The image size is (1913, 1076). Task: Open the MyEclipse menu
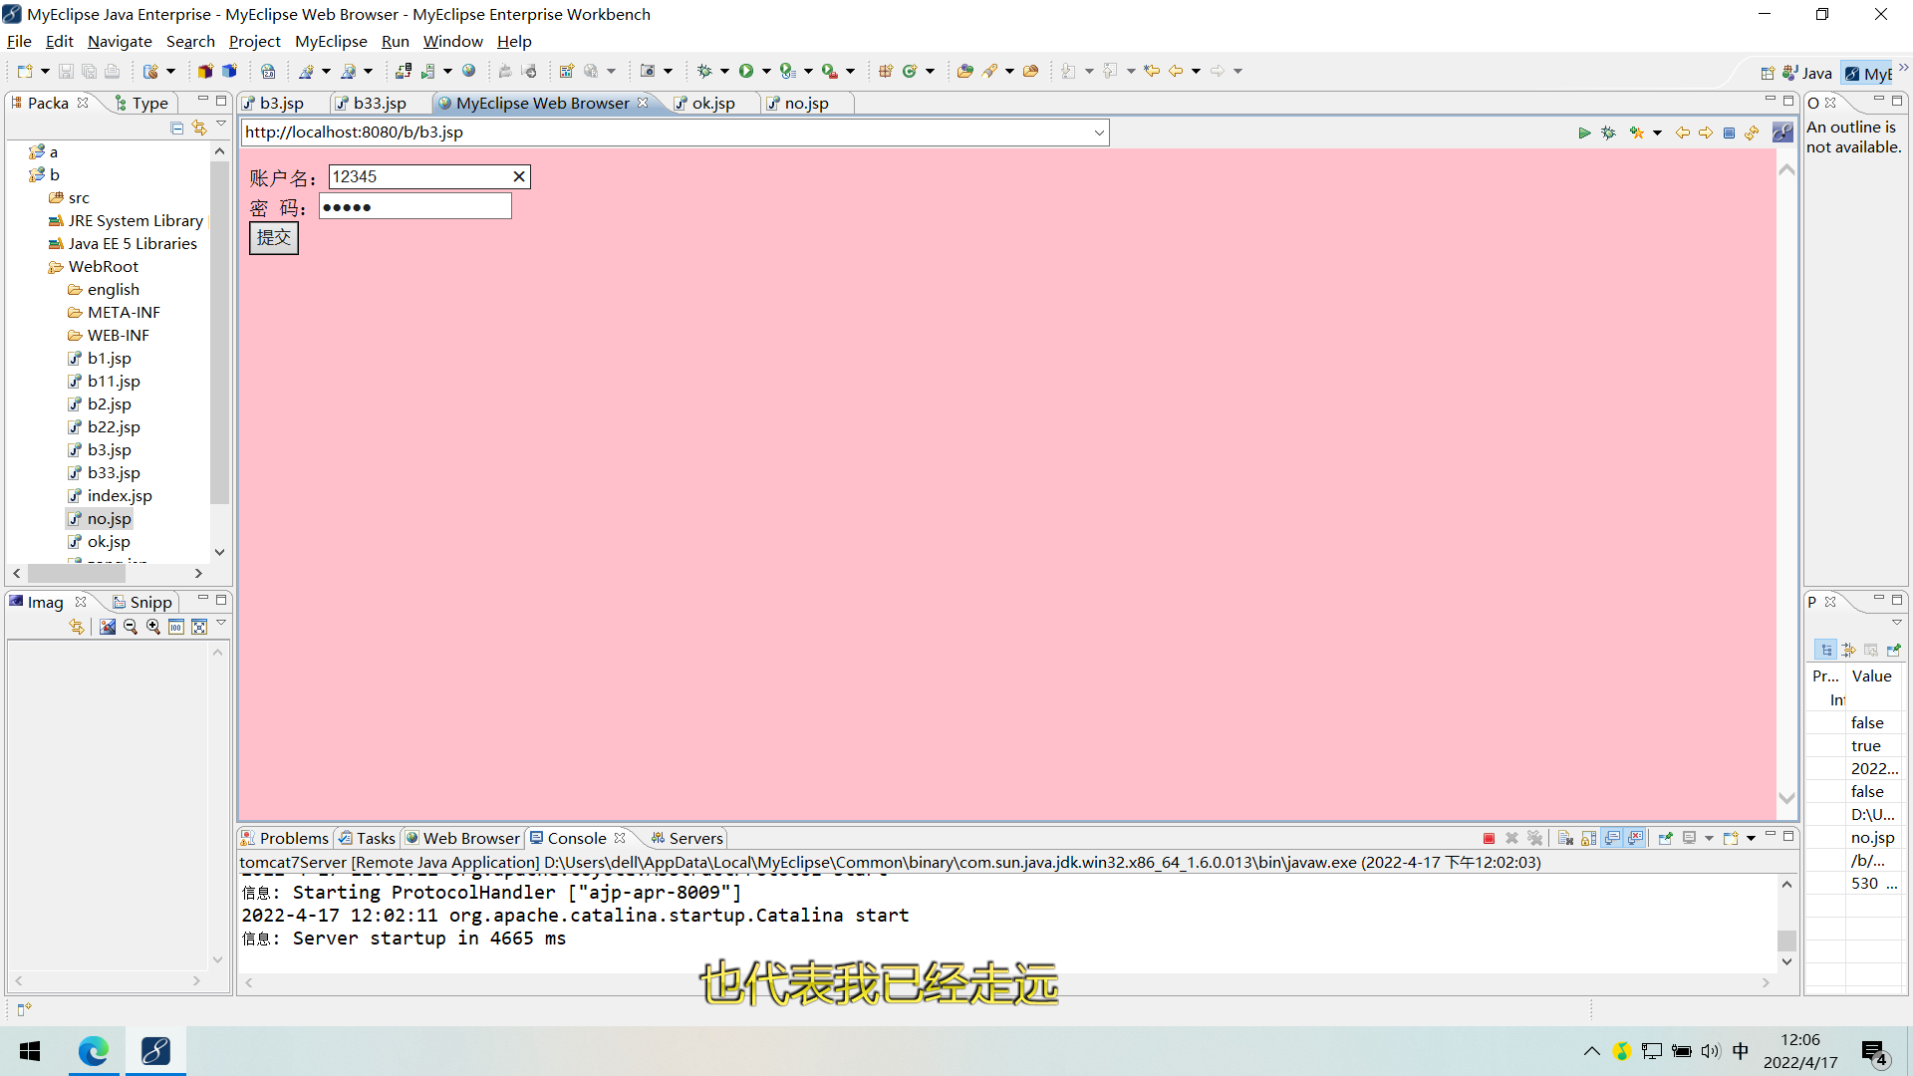tap(331, 41)
